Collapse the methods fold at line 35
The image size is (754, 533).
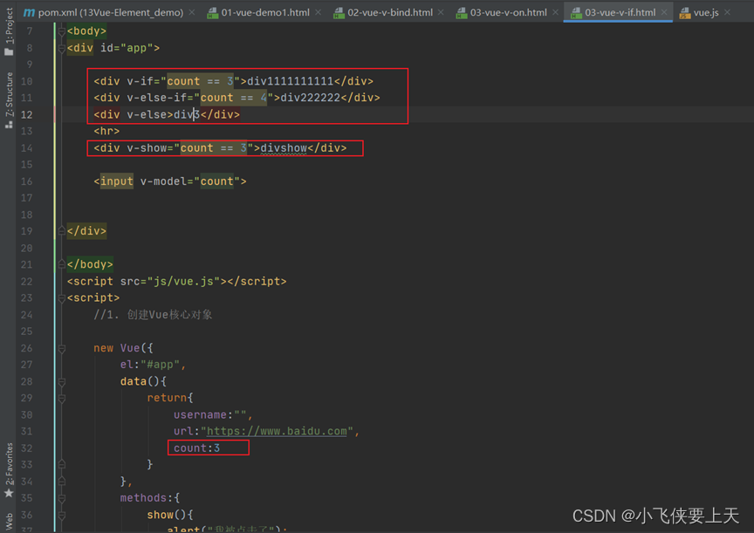pos(62,498)
